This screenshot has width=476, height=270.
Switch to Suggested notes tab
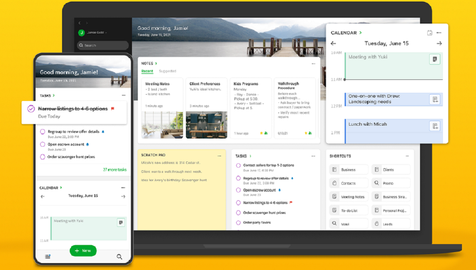(x=168, y=71)
